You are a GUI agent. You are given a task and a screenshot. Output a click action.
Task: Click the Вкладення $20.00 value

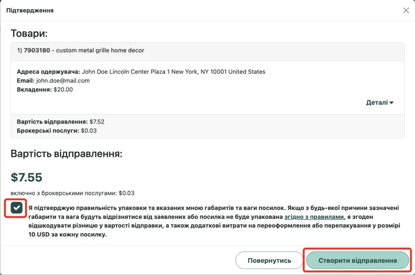tap(63, 89)
